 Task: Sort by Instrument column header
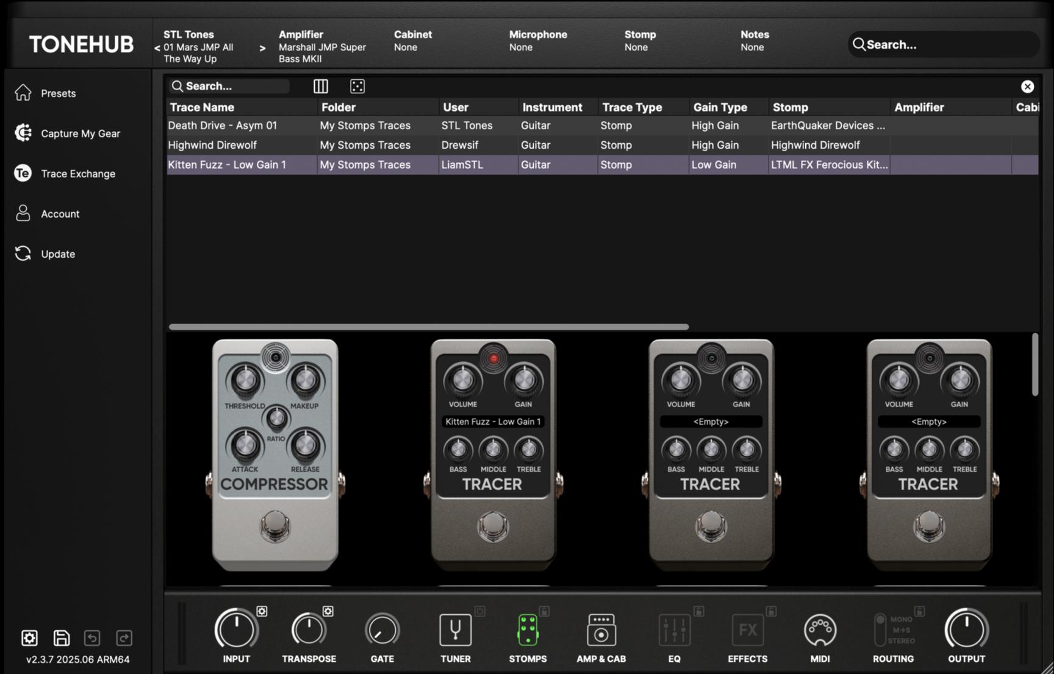[557, 107]
